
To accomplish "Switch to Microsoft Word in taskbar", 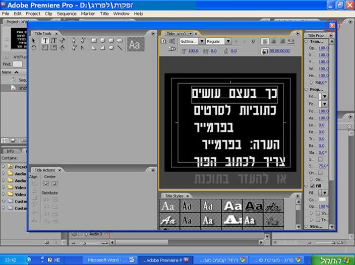I will point(110,260).
